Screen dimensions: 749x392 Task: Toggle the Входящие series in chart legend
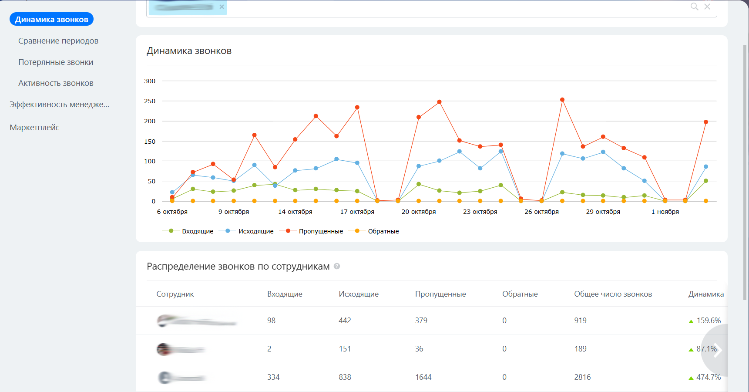tap(197, 231)
